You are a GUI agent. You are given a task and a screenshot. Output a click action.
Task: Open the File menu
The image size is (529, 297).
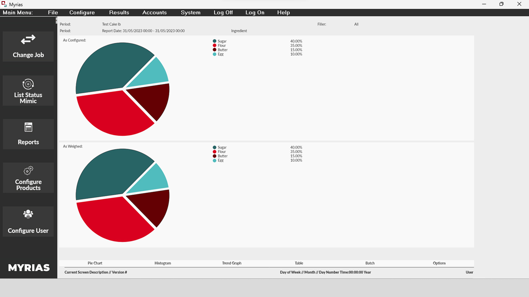pyautogui.click(x=53, y=12)
